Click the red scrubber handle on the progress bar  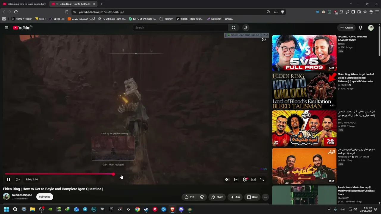[113, 174]
